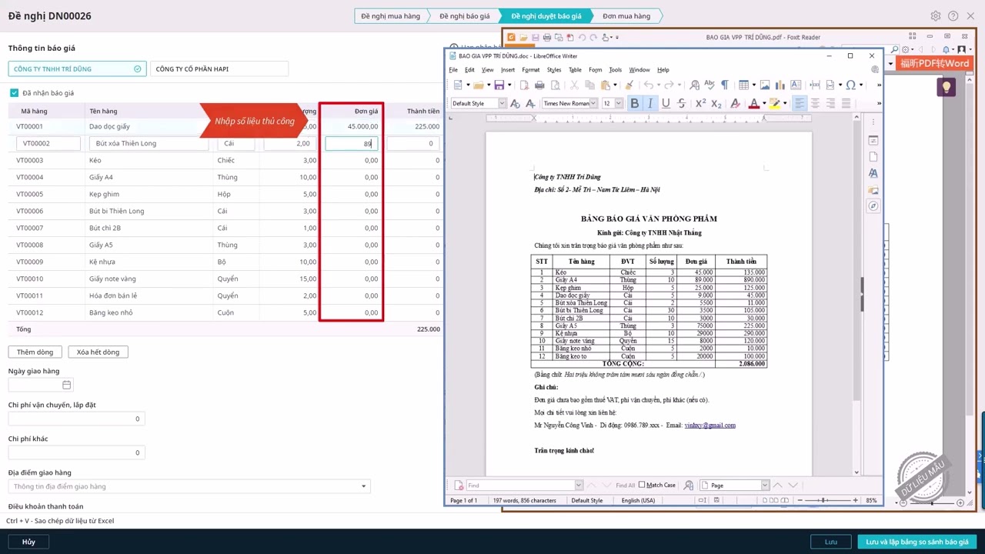Open the Format menu in Writer
This screenshot has width=985, height=554.
pyautogui.click(x=531, y=70)
